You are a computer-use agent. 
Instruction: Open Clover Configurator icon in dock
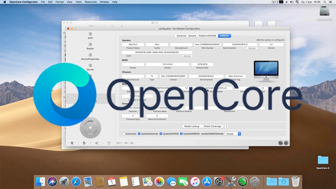[243, 181]
